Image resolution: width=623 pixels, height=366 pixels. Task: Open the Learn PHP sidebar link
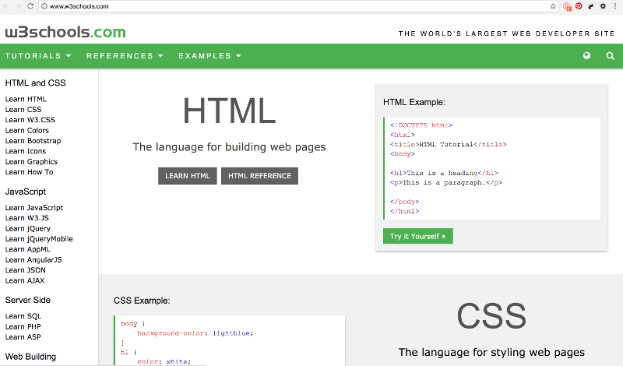pyautogui.click(x=23, y=326)
